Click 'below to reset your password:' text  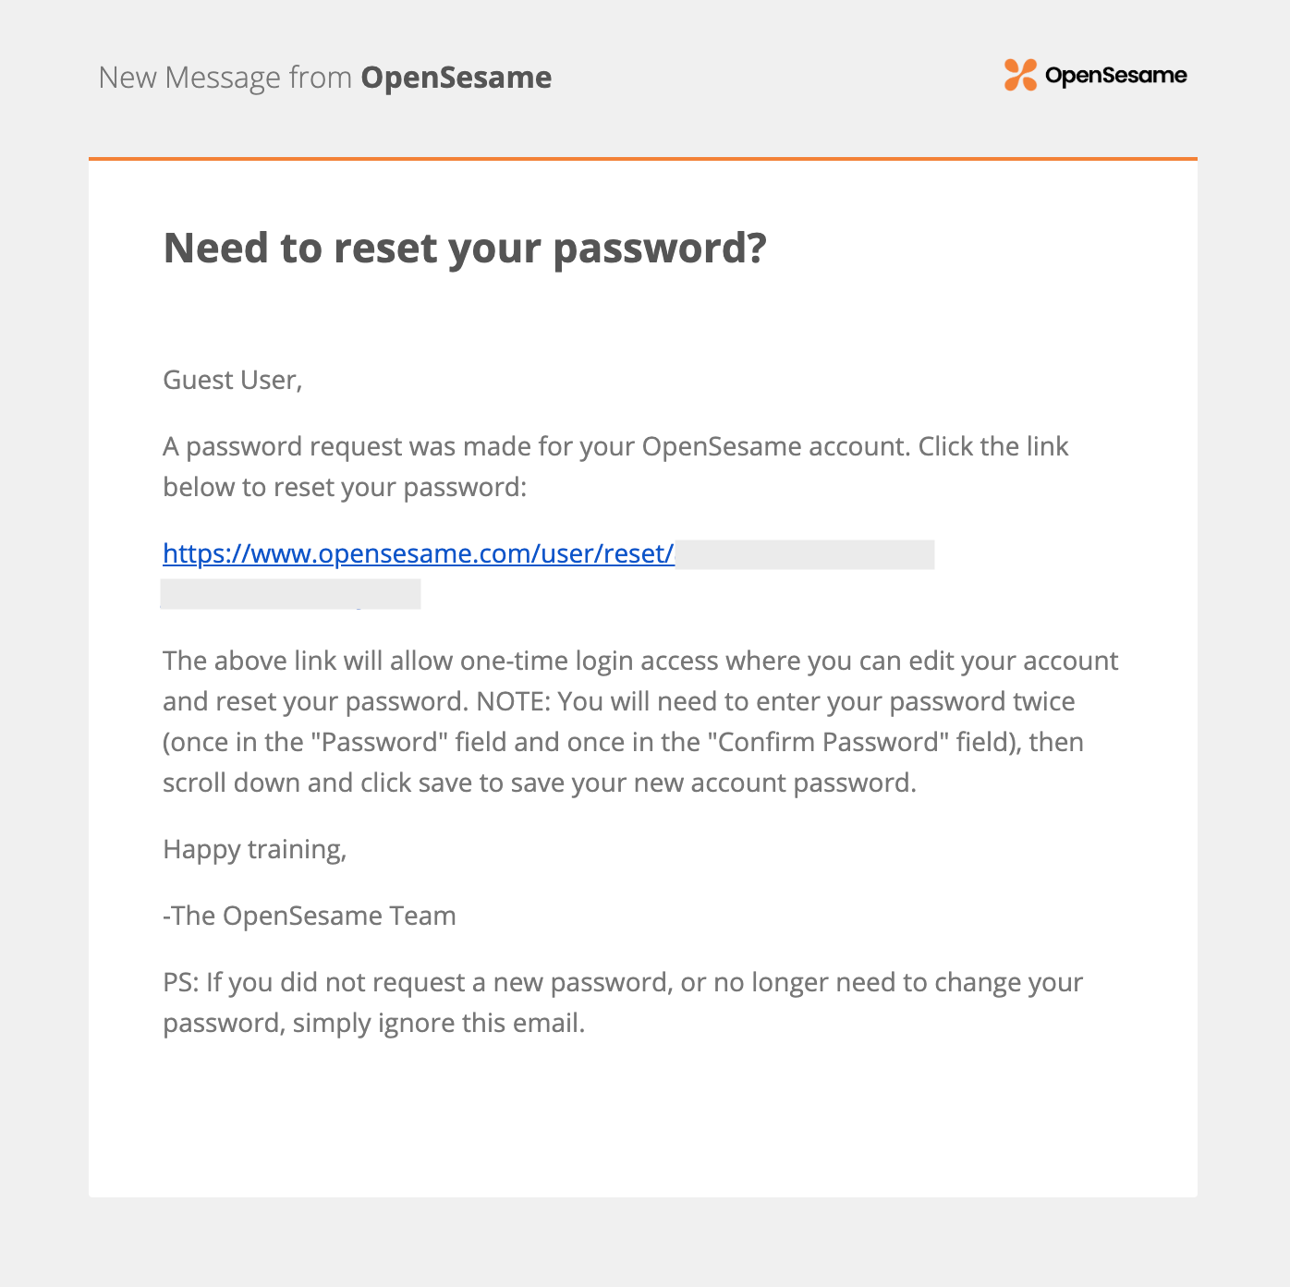click(x=345, y=488)
